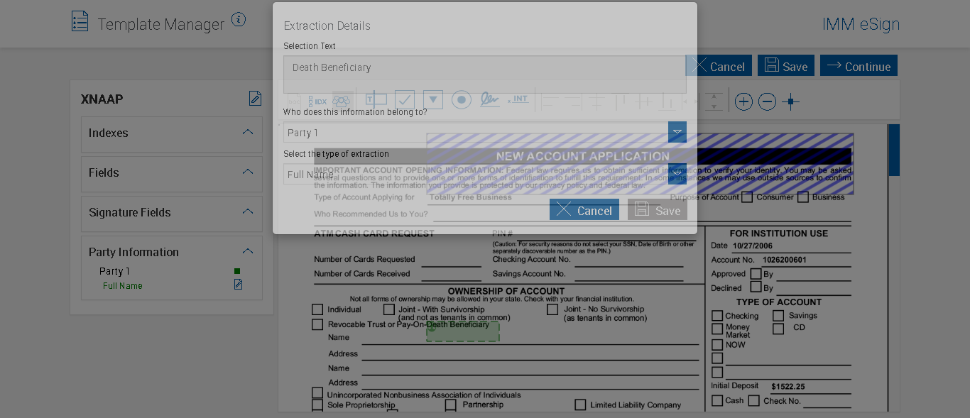The height and width of the screenshot is (418, 970).
Task: Check the Savings account type box
Action: [778, 316]
